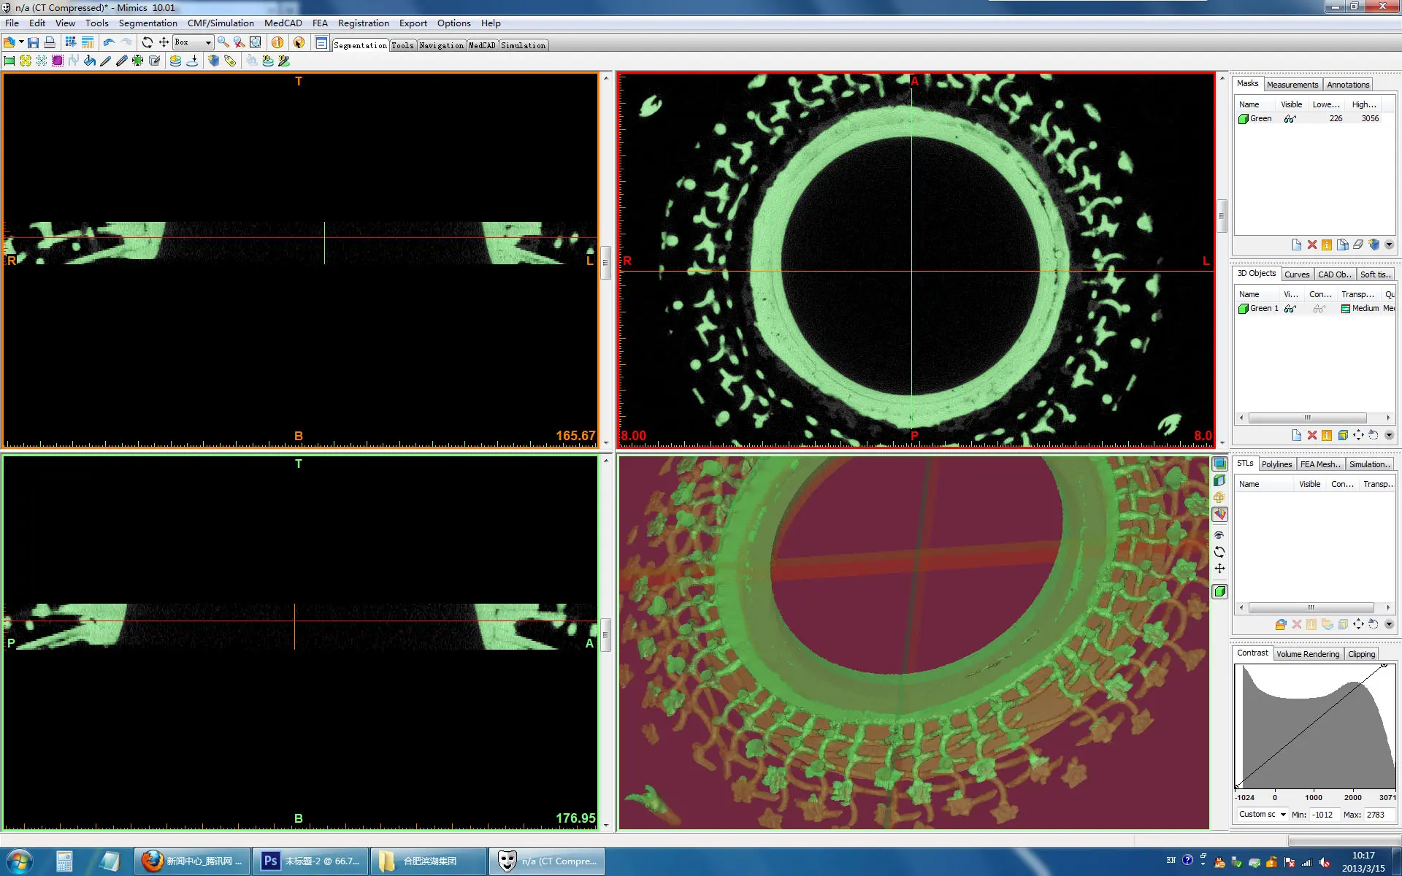The width and height of the screenshot is (1402, 876).
Task: Switch to the Volume Rendering tab
Action: (x=1308, y=654)
